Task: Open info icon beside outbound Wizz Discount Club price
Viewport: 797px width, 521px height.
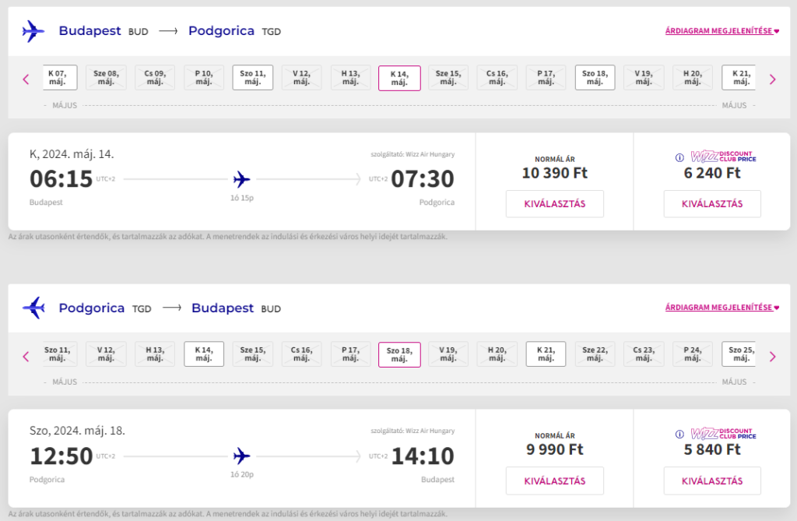Action: click(x=679, y=158)
